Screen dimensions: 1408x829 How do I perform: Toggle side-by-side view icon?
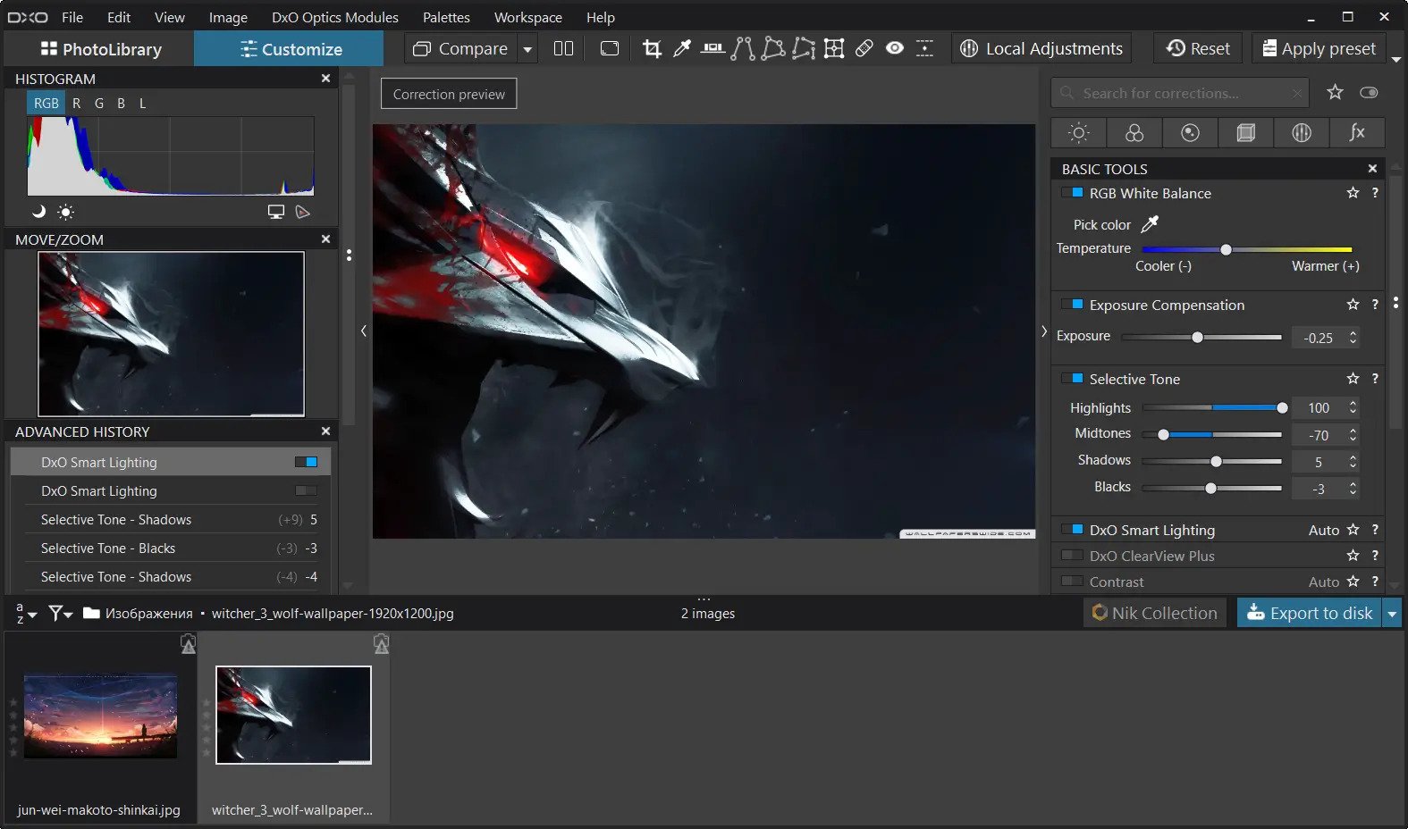563,48
